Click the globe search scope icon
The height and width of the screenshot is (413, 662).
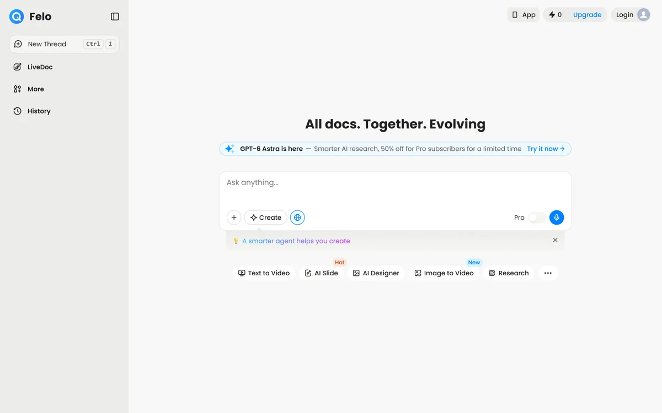click(x=297, y=218)
